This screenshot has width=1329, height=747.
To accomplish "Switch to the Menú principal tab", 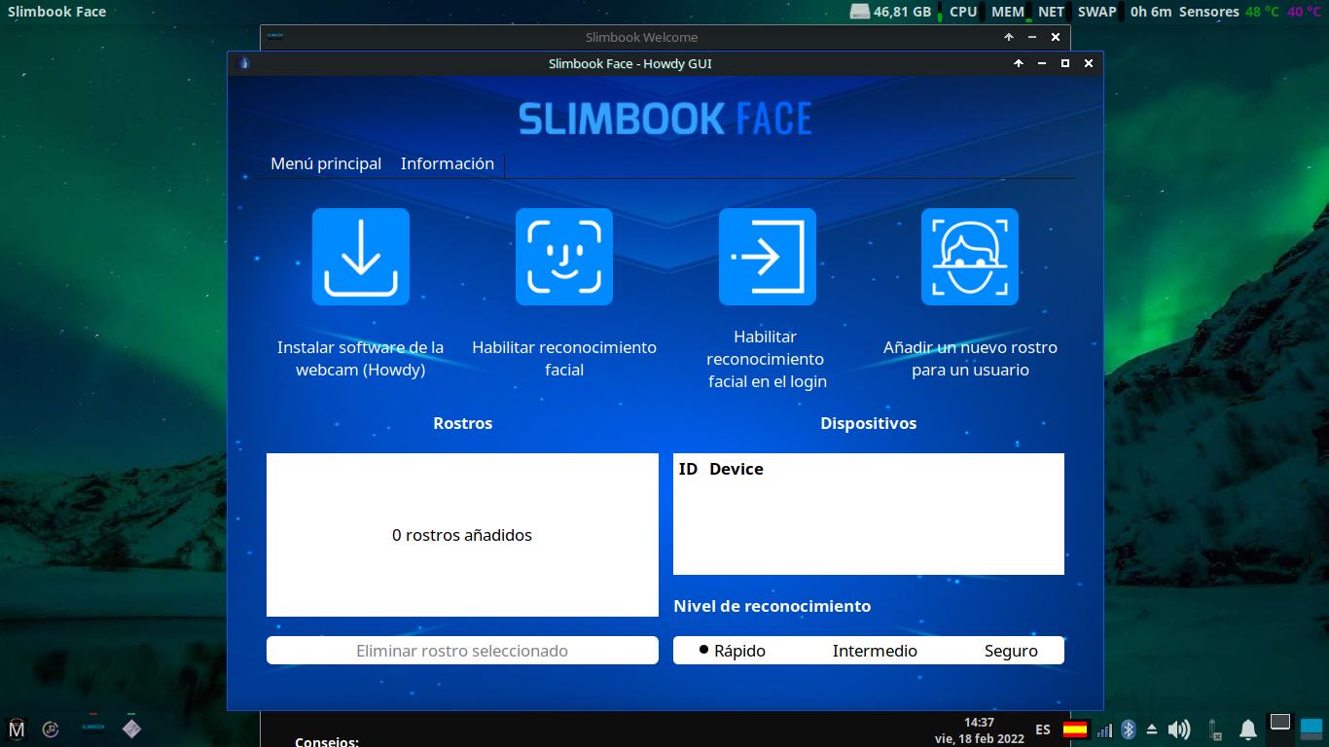I will click(326, 163).
